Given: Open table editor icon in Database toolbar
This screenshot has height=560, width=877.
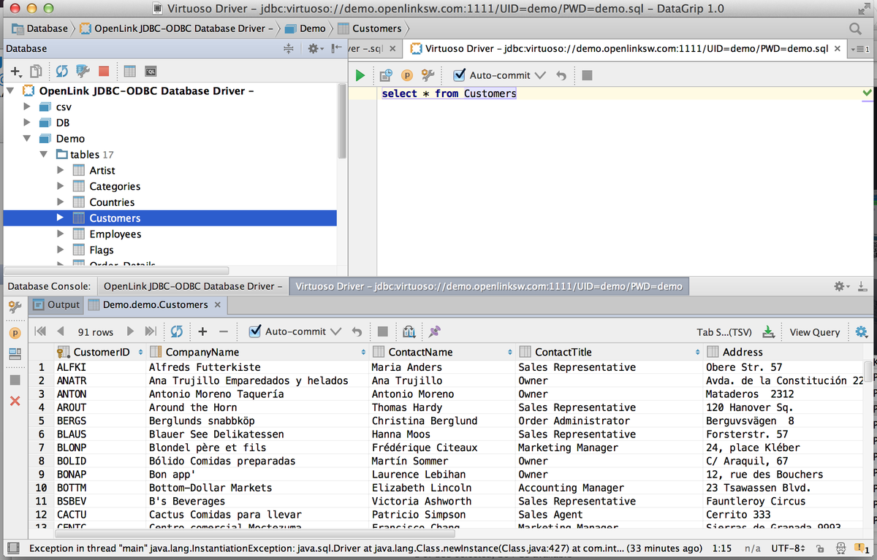Looking at the screenshot, I should pos(129,72).
